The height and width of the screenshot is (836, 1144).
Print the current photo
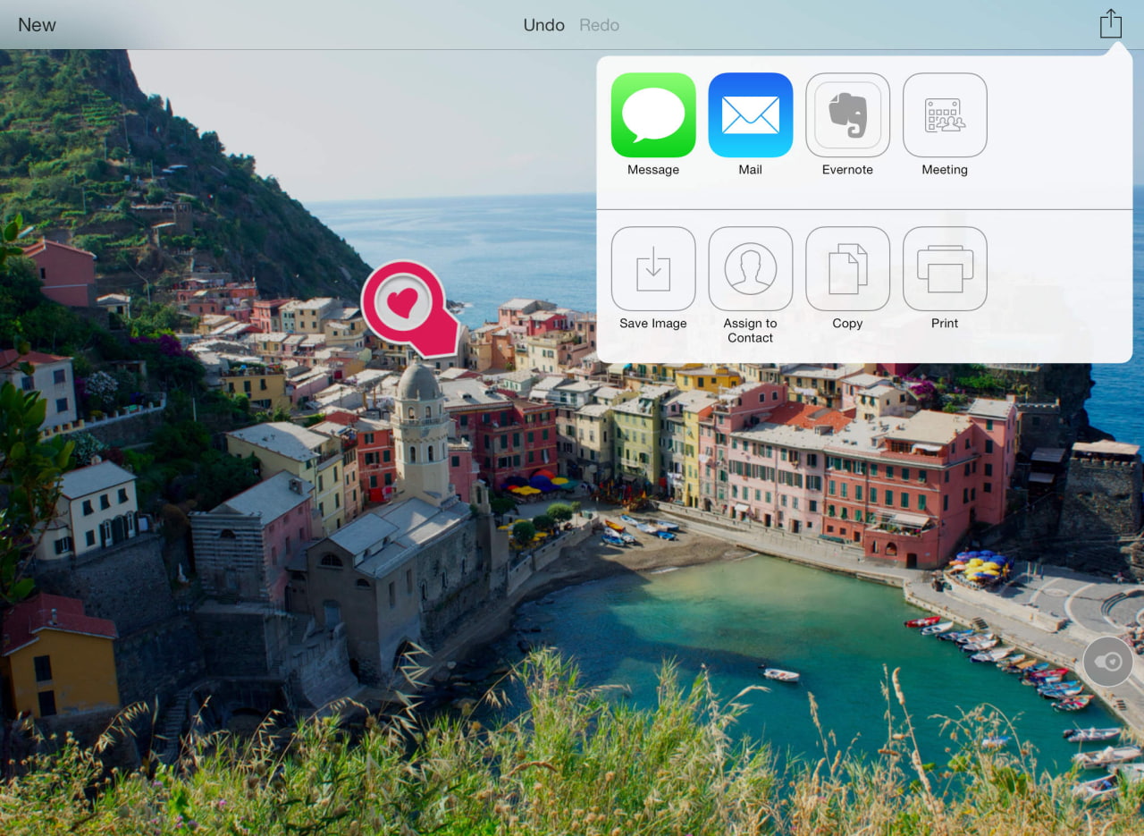click(945, 268)
